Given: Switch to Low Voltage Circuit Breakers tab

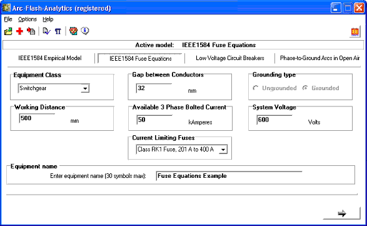Looking at the screenshot, I should (x=230, y=58).
